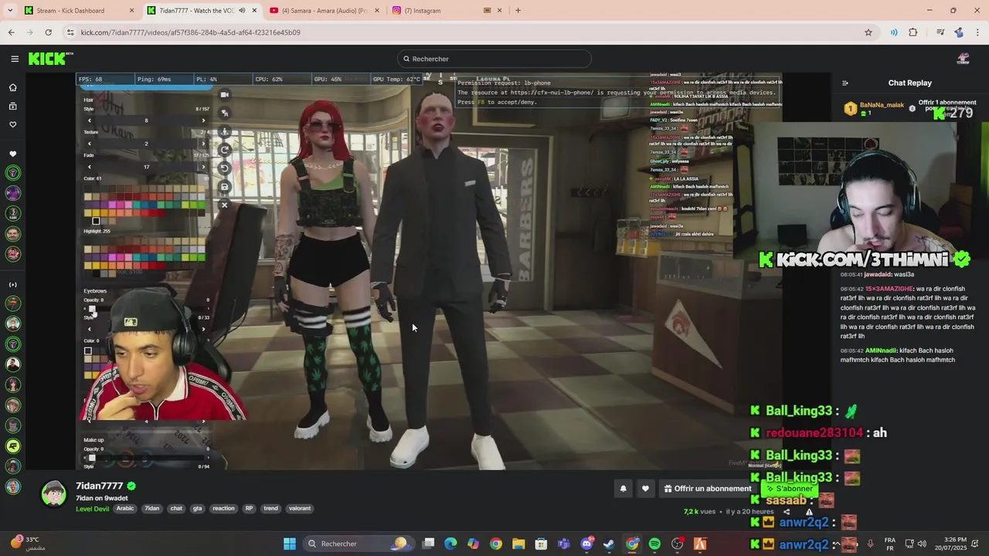This screenshot has width=989, height=556.
Task: Open the weather widget showing 33°C
Action: pos(28,543)
